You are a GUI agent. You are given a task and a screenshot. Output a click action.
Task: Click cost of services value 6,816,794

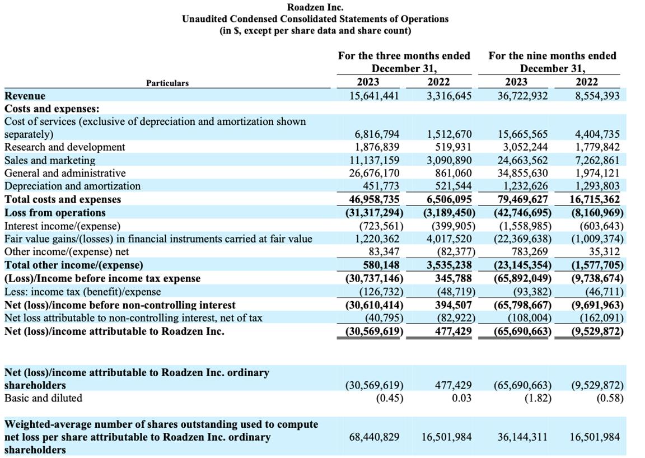377,134
